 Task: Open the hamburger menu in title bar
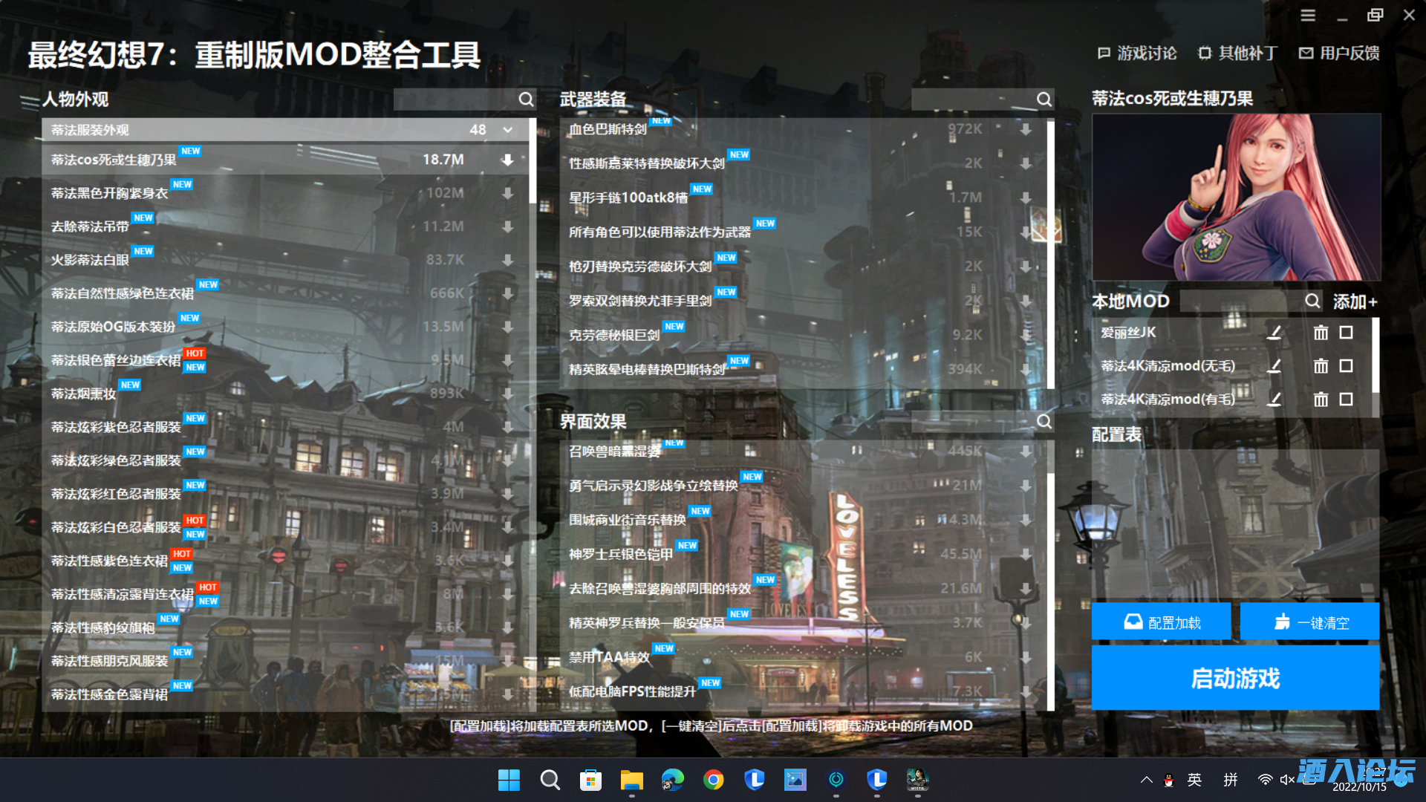[x=1308, y=15]
